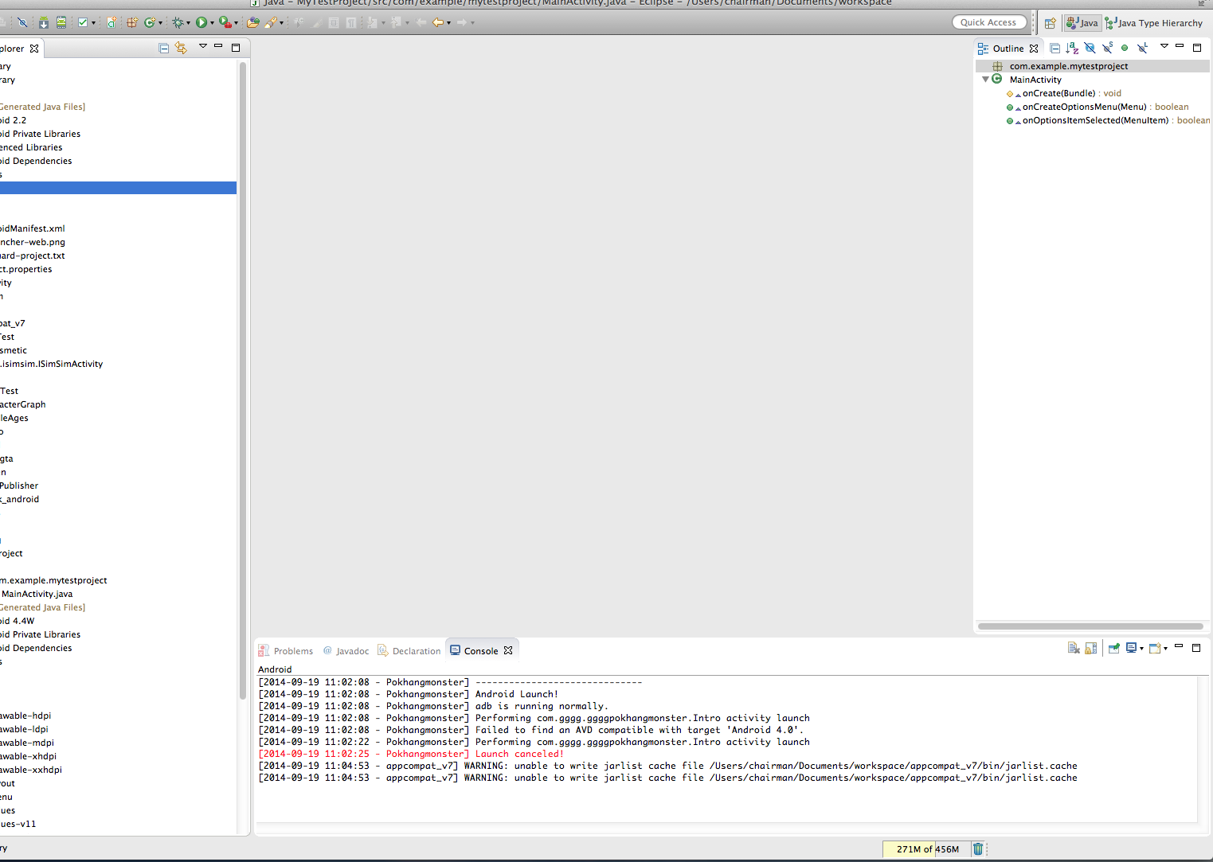Viewport: 1213px width, 862px height.
Task: Minimize the Outline panel
Action: 1180,46
